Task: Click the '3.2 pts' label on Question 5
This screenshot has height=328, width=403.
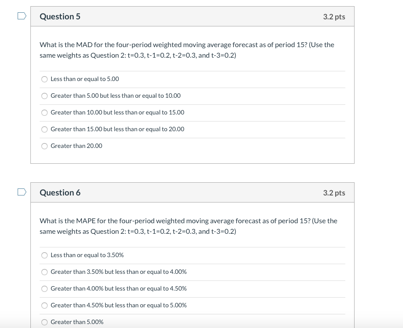Action: click(x=334, y=16)
